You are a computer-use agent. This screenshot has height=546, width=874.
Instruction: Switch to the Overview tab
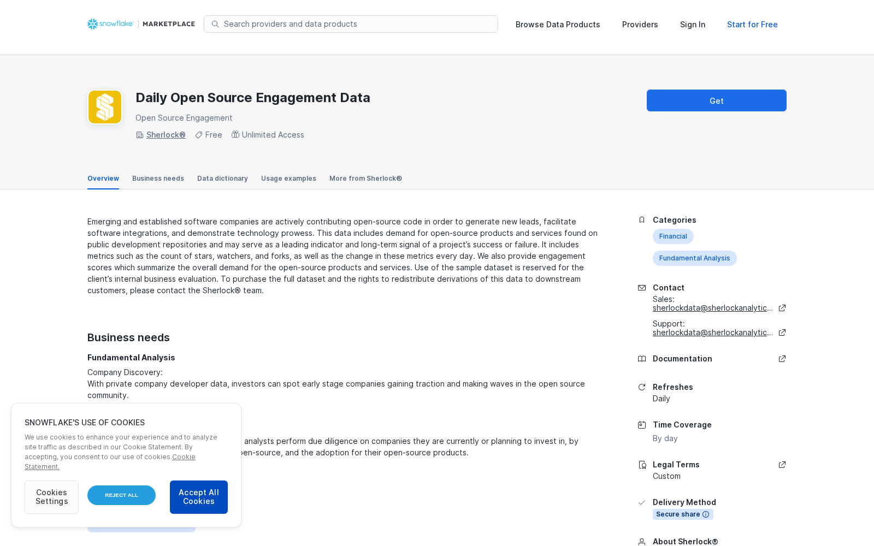pos(103,179)
